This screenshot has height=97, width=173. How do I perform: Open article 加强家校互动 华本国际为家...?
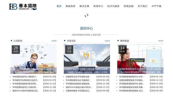78,77
